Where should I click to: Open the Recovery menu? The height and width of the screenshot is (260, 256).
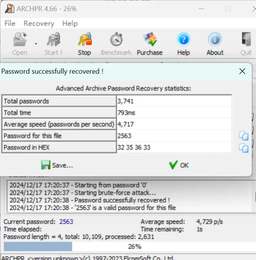[x=39, y=24]
